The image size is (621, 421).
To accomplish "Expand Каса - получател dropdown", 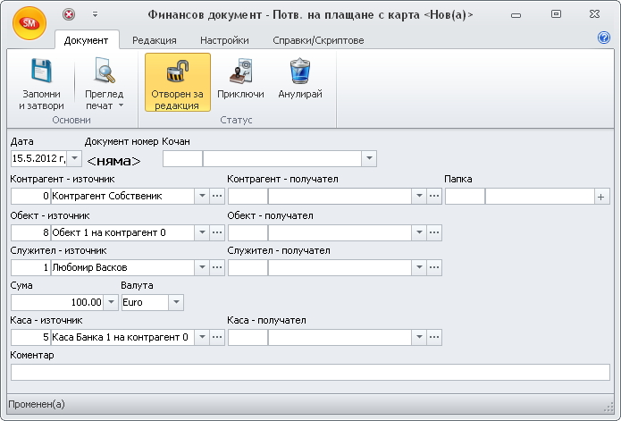I will 419,337.
